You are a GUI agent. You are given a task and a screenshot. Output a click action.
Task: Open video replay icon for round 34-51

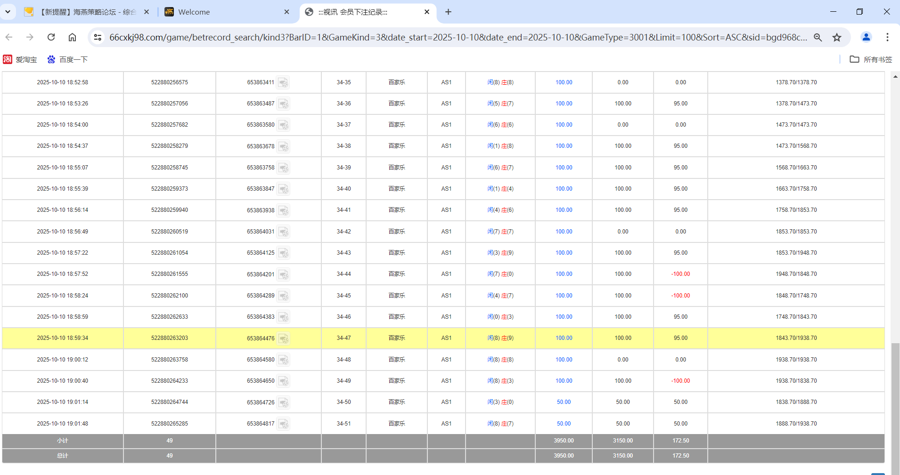point(283,423)
